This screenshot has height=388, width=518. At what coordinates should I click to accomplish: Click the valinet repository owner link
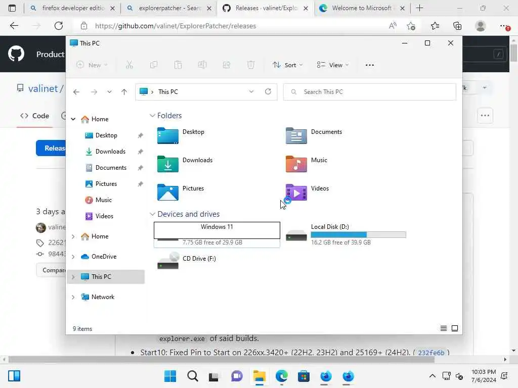coord(43,88)
